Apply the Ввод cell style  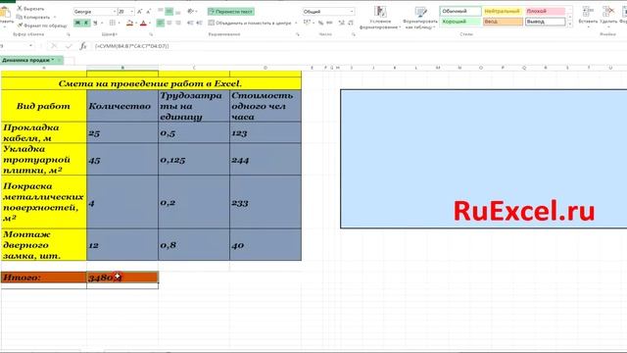503,22
